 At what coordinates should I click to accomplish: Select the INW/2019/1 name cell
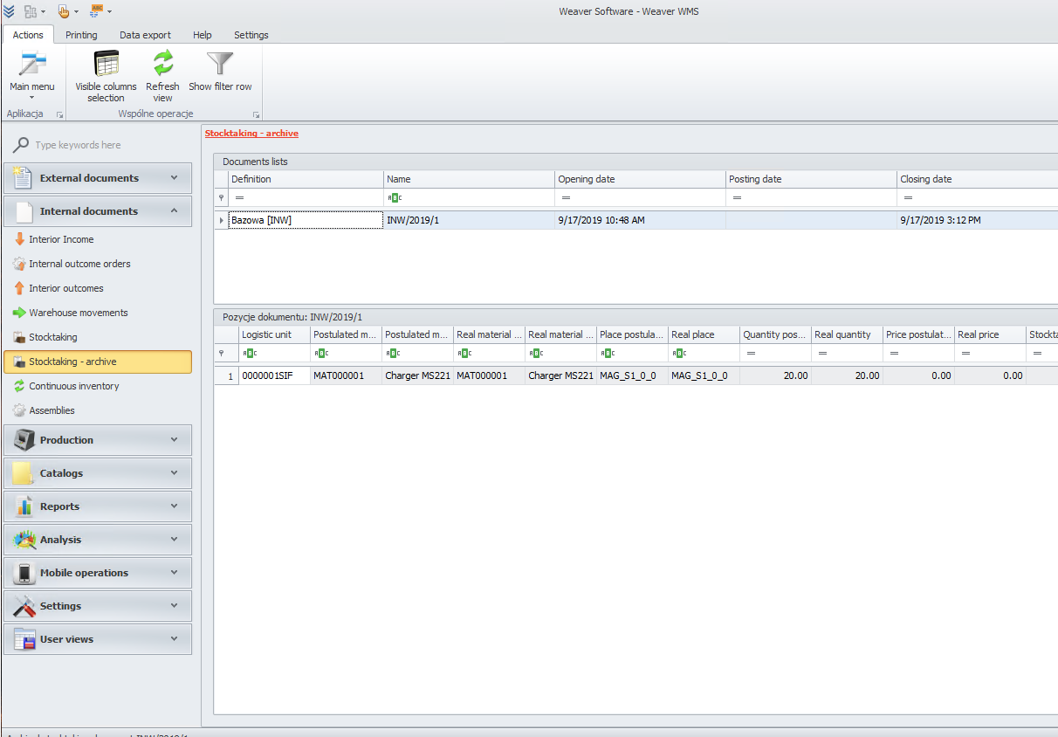coord(469,220)
